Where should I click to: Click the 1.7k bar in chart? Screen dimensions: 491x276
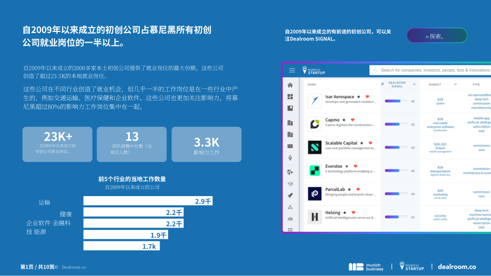click(x=122, y=246)
